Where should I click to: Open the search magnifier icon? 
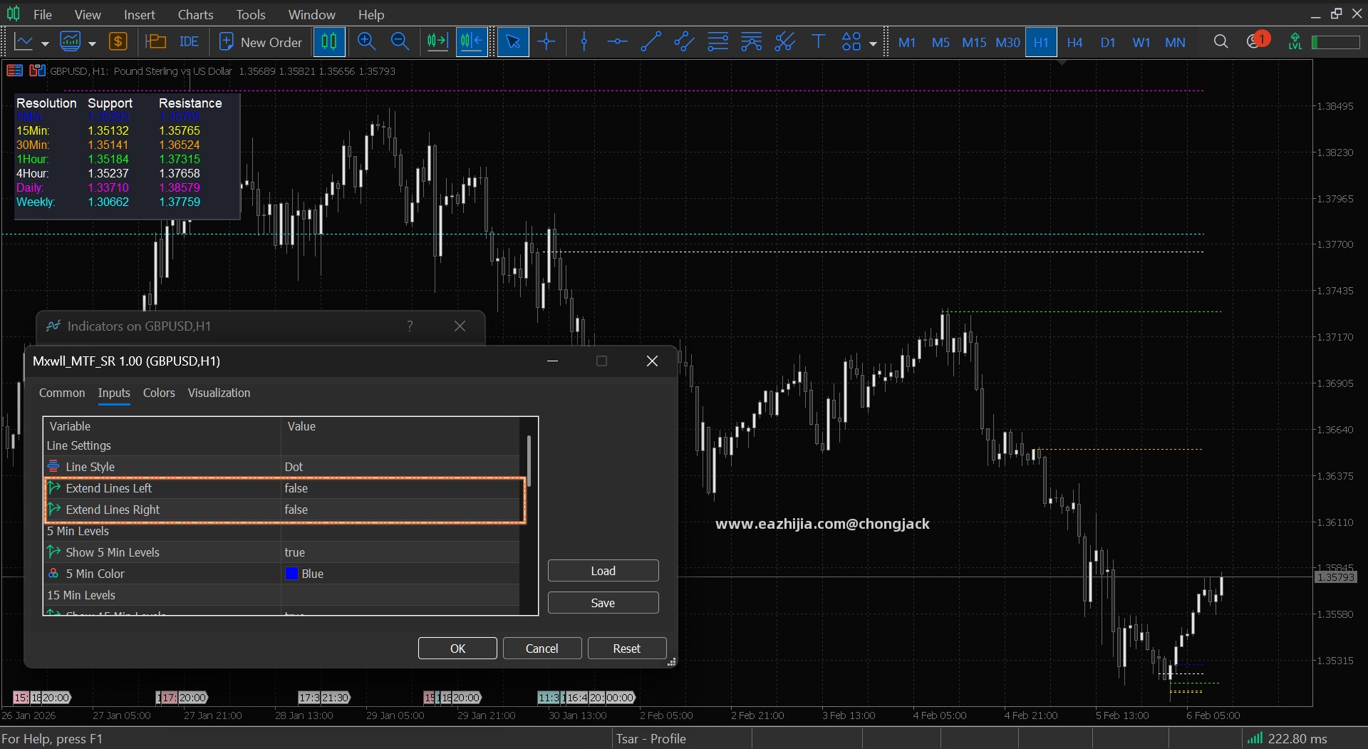(x=1221, y=42)
